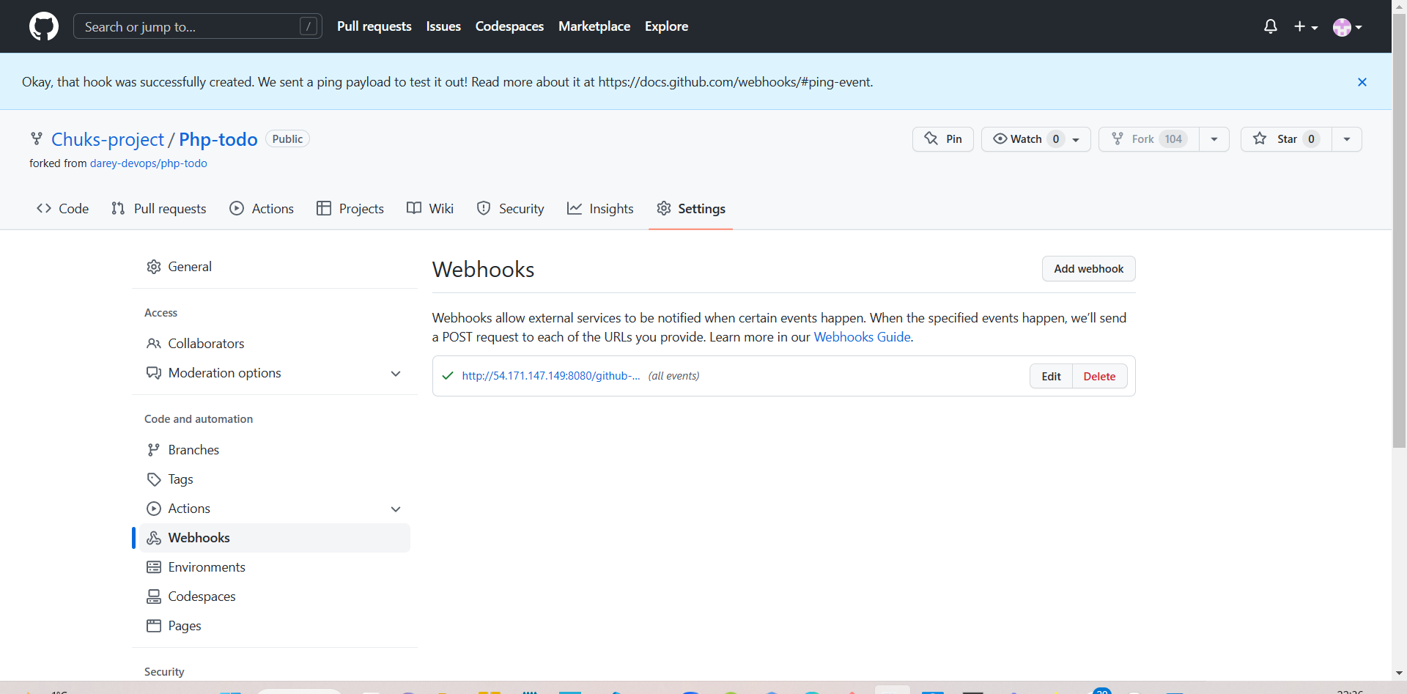Expand Moderation options chevron
Screen dimensions: 1407x694
point(396,374)
